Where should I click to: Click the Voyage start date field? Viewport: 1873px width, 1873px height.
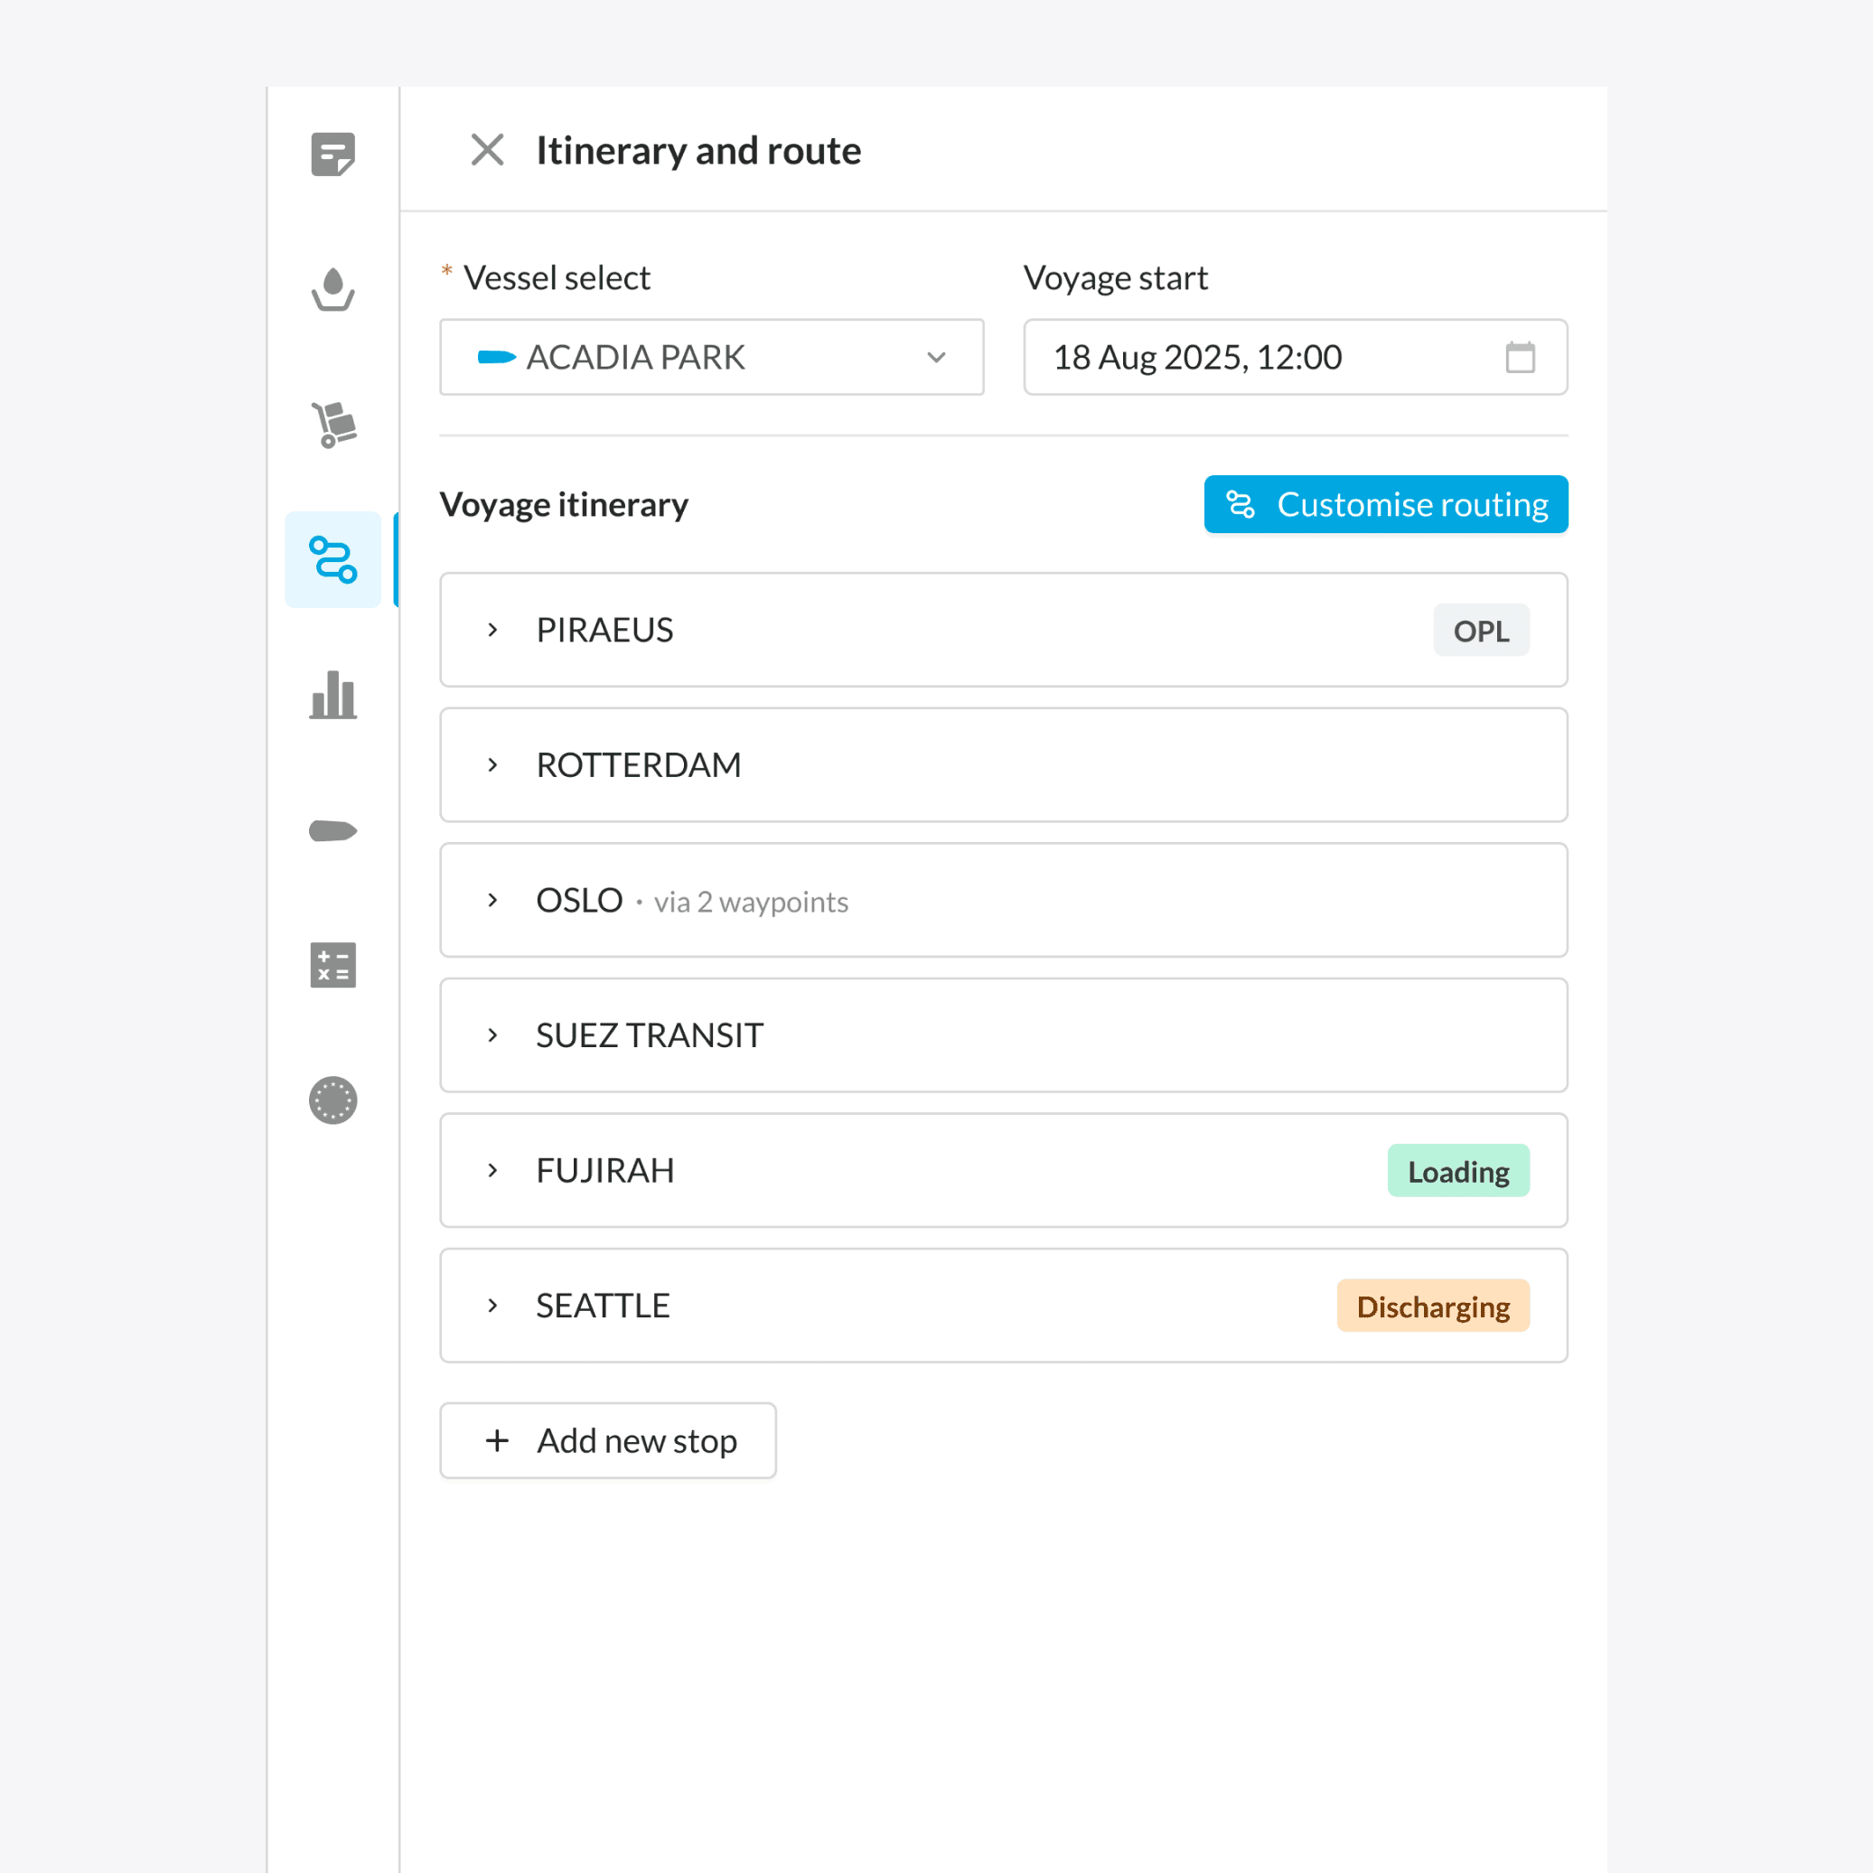click(x=1296, y=357)
